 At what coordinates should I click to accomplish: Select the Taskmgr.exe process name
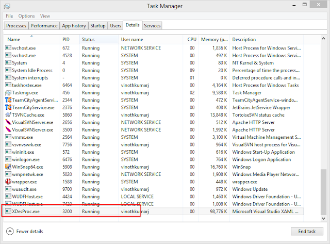pos(25,93)
